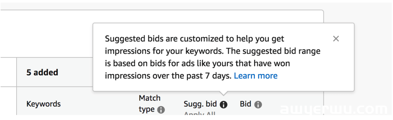Click the tooltip line starting impressions for your keywords
Image resolution: width=393 pixels, height=120 pixels.
(x=213, y=51)
